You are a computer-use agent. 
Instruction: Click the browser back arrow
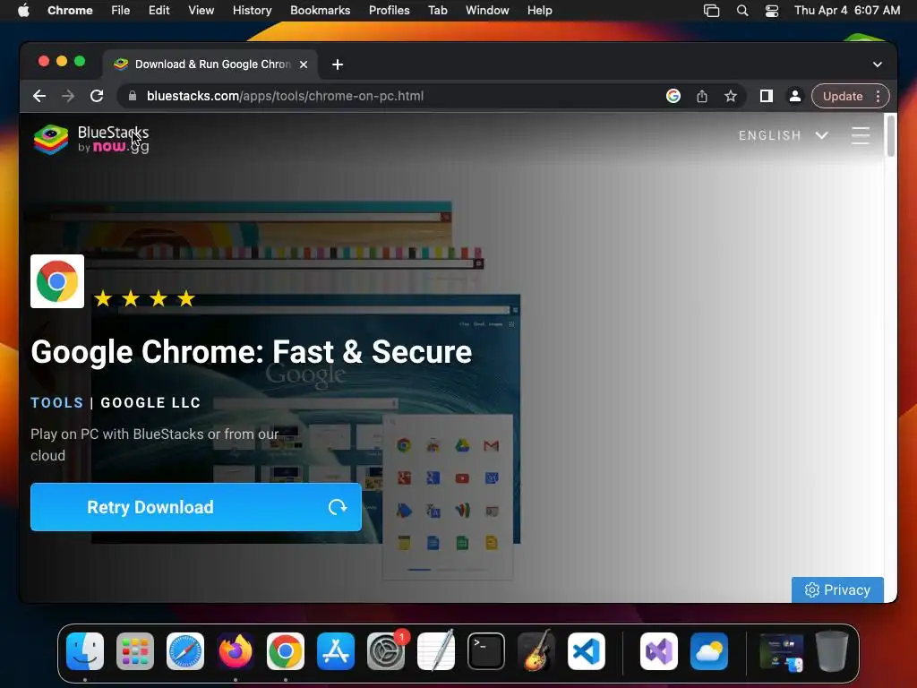click(x=39, y=96)
